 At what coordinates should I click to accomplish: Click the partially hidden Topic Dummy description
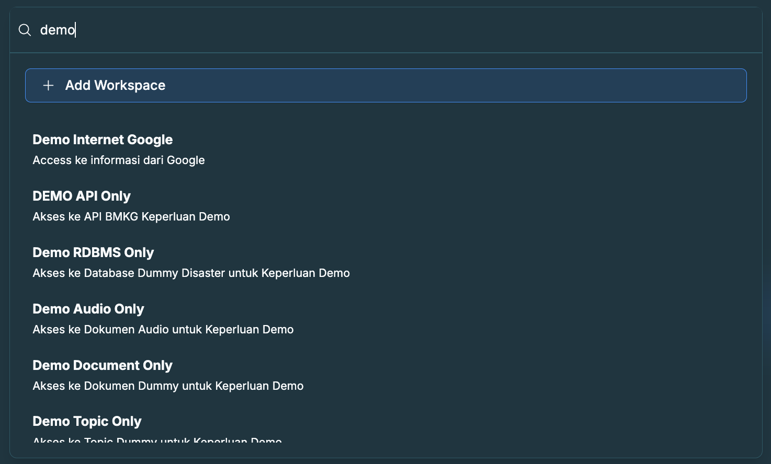coord(157,440)
